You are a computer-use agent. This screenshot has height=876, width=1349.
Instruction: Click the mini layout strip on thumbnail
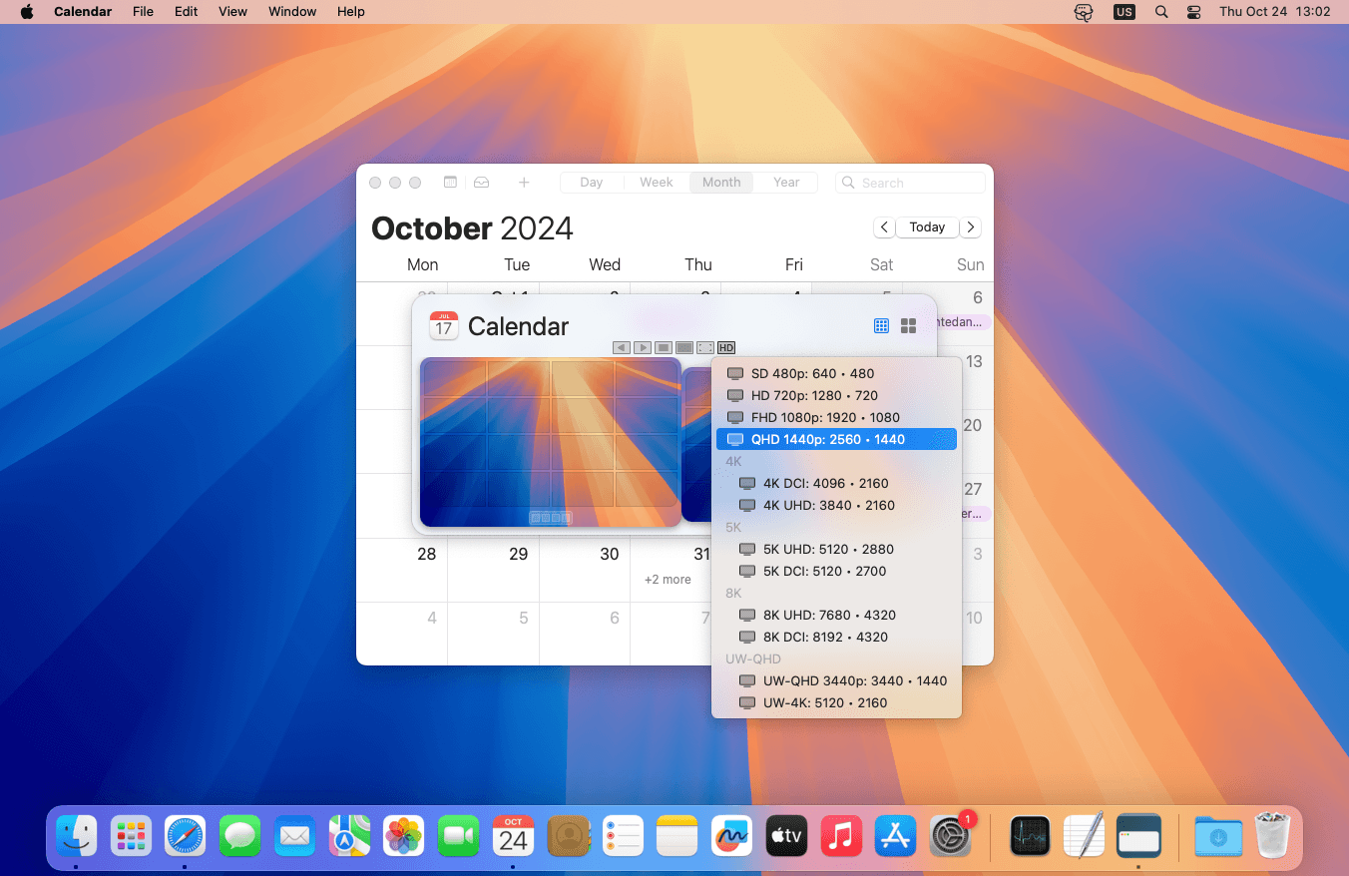551,518
